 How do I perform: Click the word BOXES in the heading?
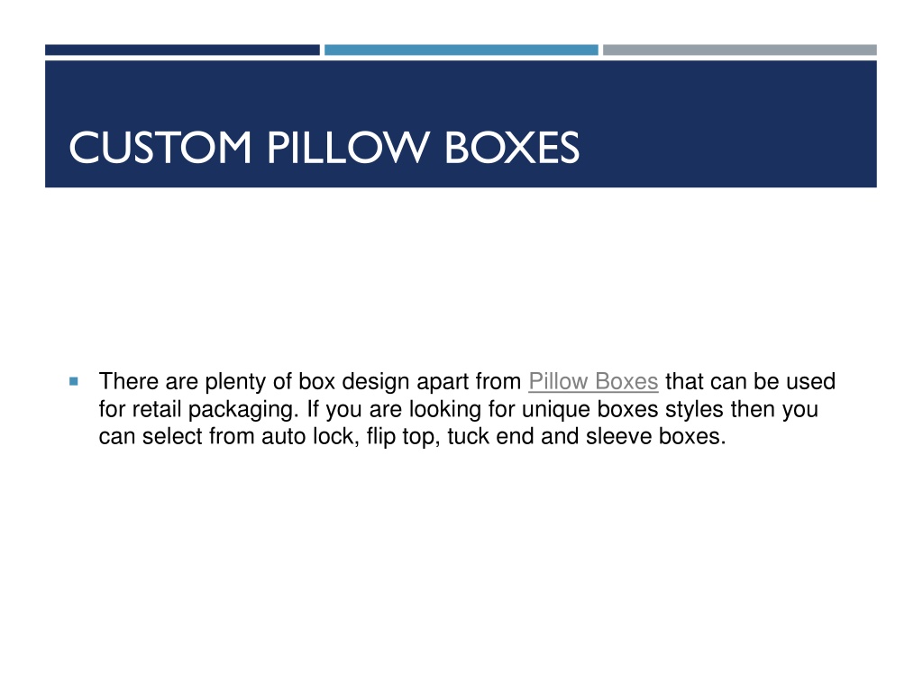(x=512, y=147)
